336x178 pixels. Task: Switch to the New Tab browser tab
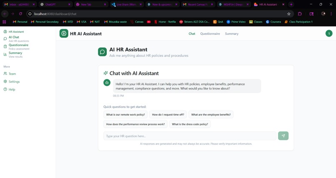(91, 4)
